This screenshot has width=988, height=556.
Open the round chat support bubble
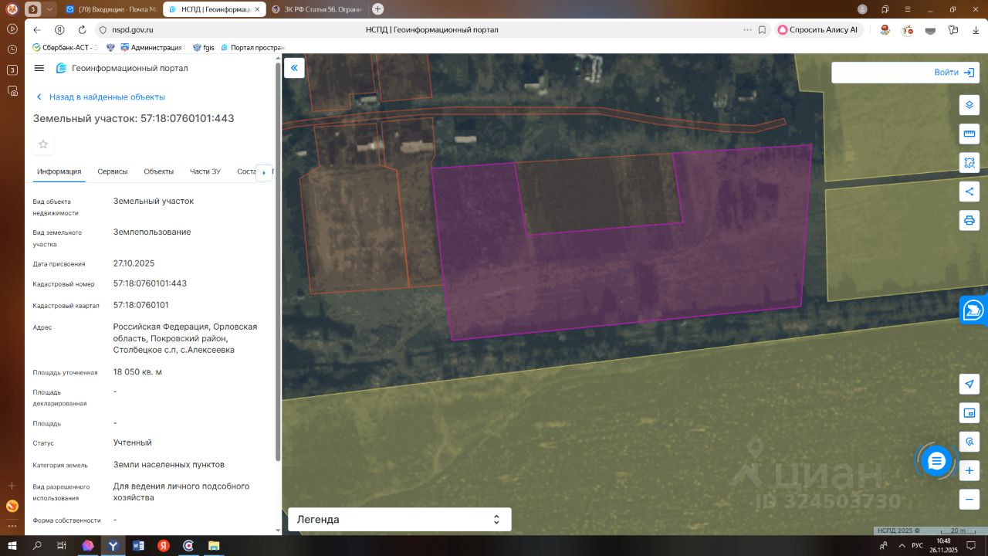936,461
